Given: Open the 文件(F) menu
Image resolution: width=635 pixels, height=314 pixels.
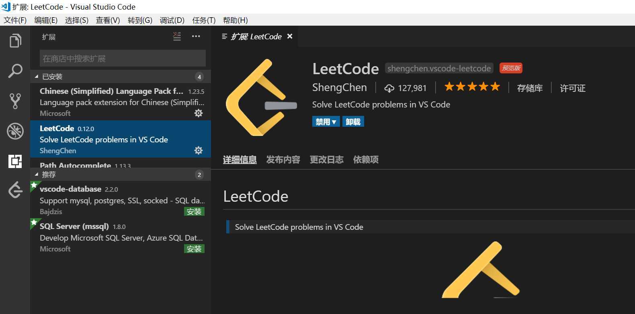Looking at the screenshot, I should tap(15, 20).
